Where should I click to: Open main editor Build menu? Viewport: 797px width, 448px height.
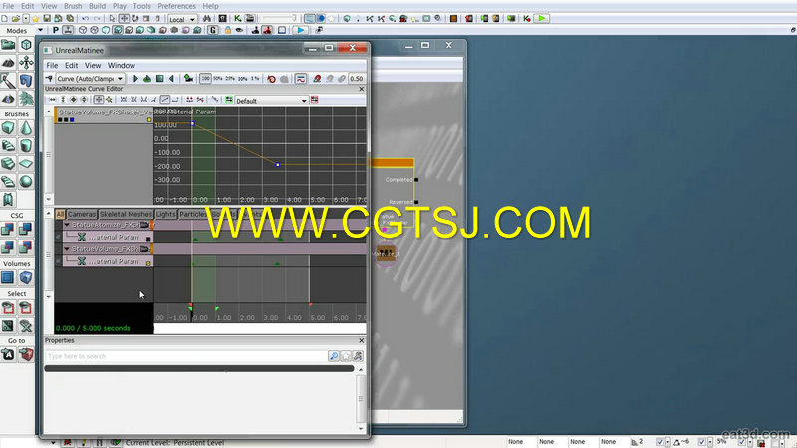click(x=97, y=6)
